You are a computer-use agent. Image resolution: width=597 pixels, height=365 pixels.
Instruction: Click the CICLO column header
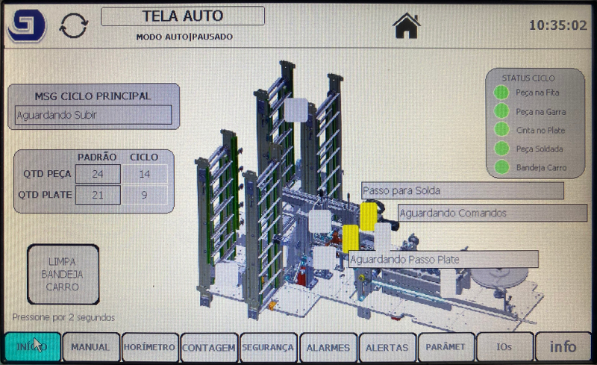click(x=144, y=157)
